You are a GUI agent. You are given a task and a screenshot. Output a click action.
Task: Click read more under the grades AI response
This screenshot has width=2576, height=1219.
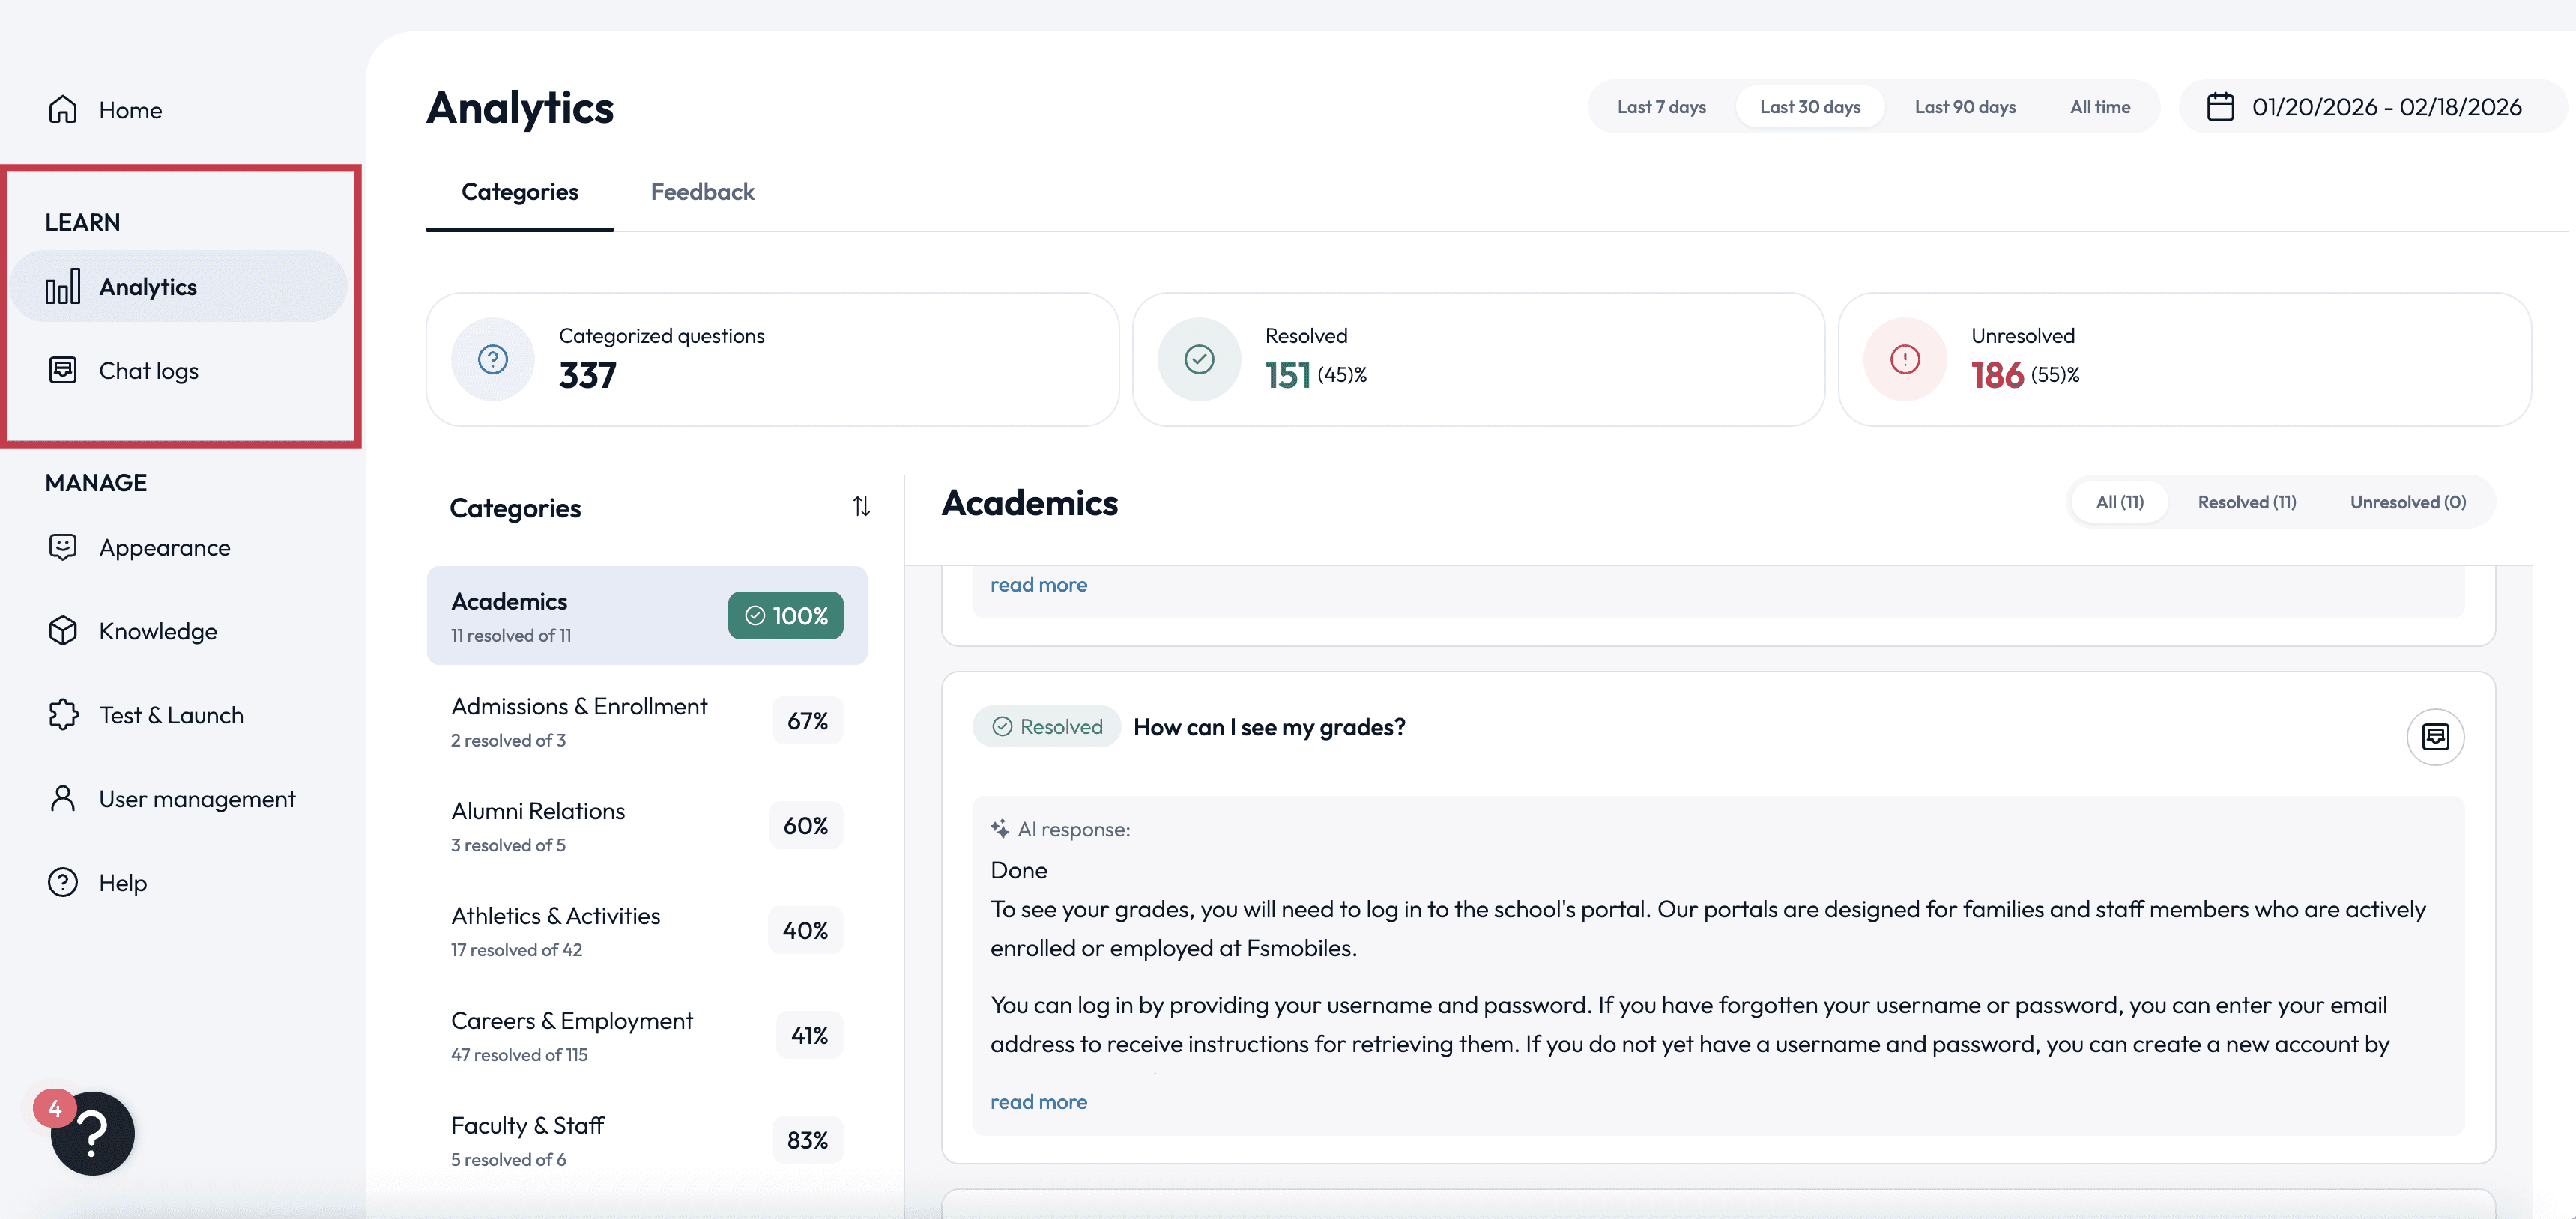(x=1038, y=1101)
